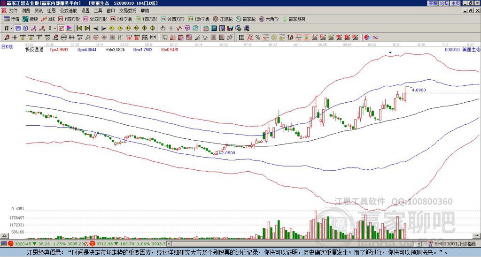Open the 9T四方形 tool
The height and width of the screenshot is (257, 481).
click(x=173, y=19)
